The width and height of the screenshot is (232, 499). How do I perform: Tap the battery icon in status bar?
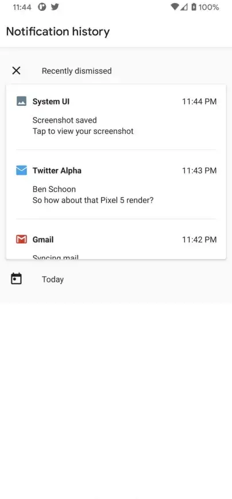[x=194, y=7]
